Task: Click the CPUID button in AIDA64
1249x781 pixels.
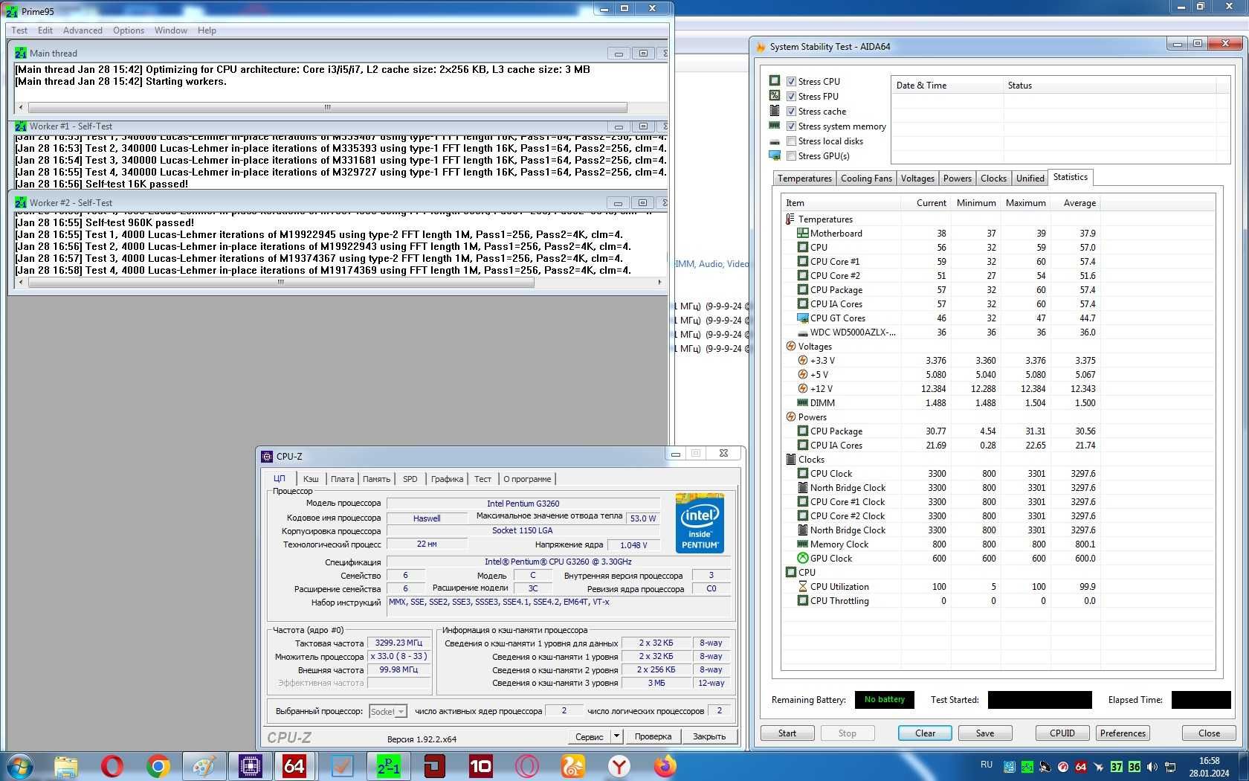Action: pyautogui.click(x=1062, y=733)
